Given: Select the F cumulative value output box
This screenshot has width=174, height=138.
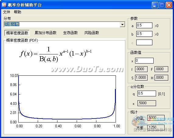Looking at the screenshot, I should pos(161,69).
